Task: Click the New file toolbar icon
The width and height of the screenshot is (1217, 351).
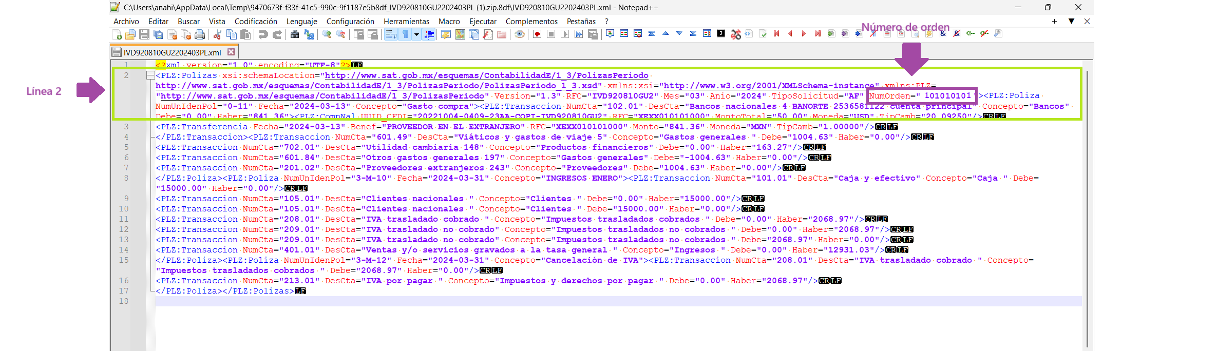Action: coord(117,34)
